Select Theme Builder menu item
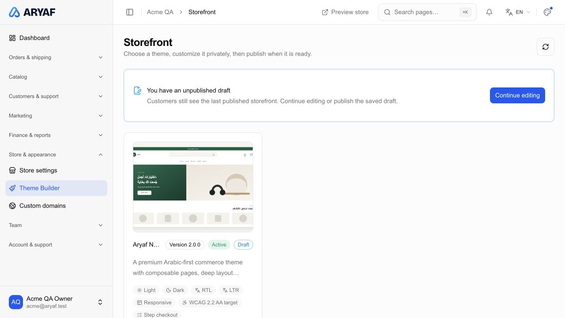Viewport: 565px width, 318px height. (x=56, y=188)
